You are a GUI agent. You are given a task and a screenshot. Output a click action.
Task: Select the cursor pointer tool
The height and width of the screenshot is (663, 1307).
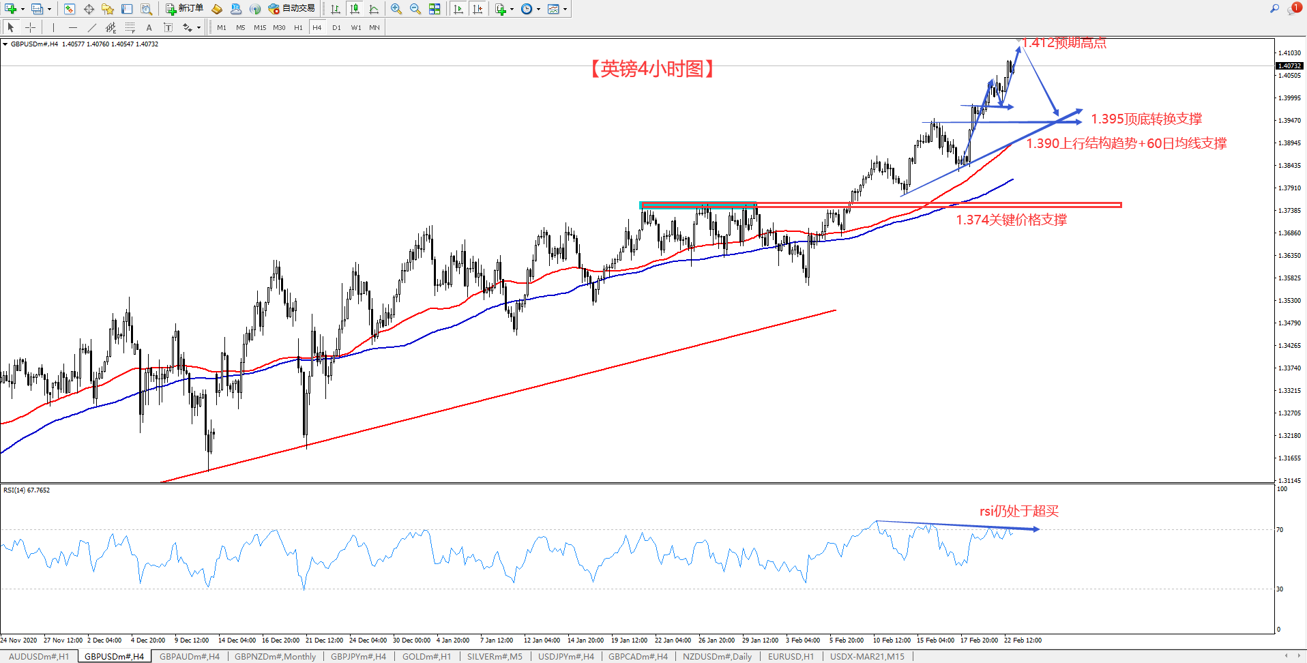[10, 27]
